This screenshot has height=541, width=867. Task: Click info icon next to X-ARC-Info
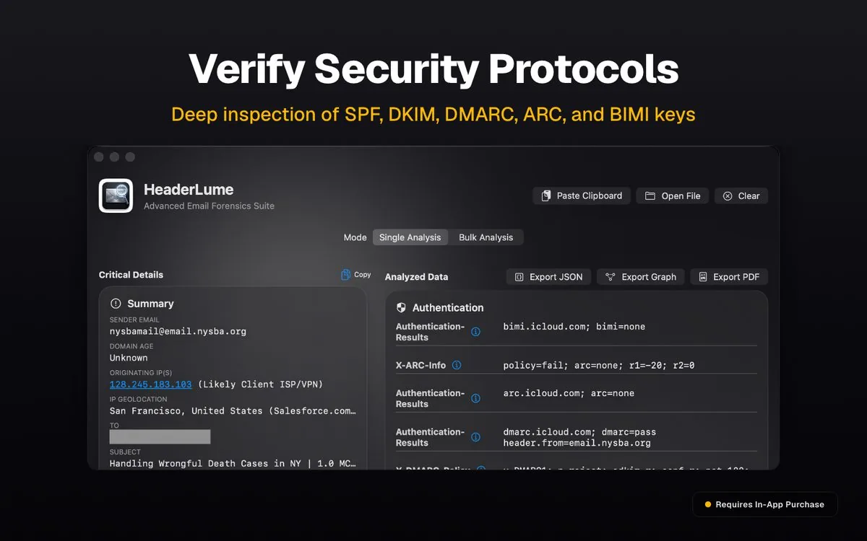[457, 365]
